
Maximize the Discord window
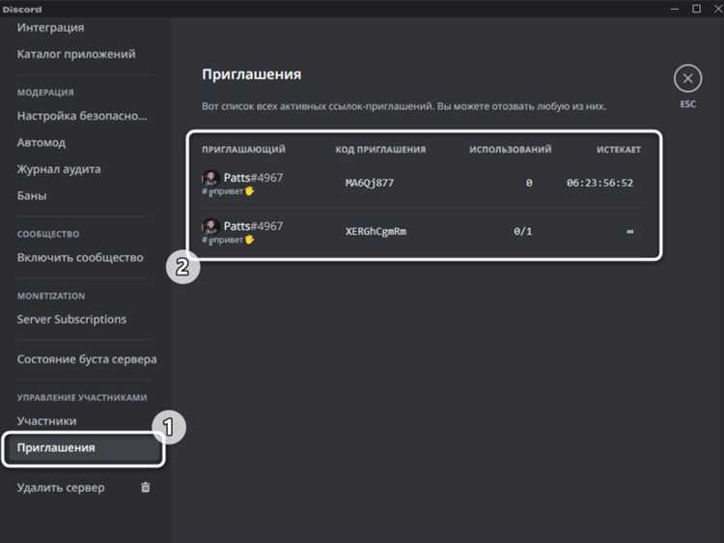(696, 9)
